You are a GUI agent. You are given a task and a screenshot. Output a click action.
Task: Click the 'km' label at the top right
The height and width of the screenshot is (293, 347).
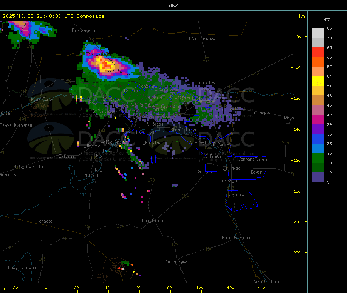(x=302, y=16)
